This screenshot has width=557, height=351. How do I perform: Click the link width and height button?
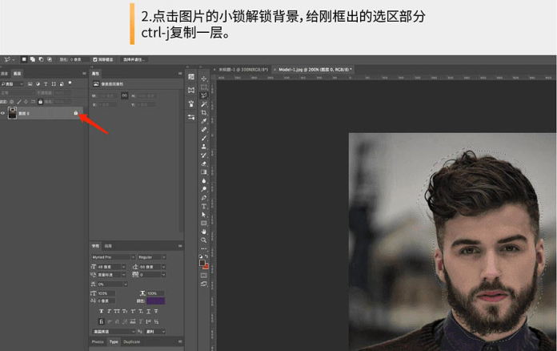[125, 95]
